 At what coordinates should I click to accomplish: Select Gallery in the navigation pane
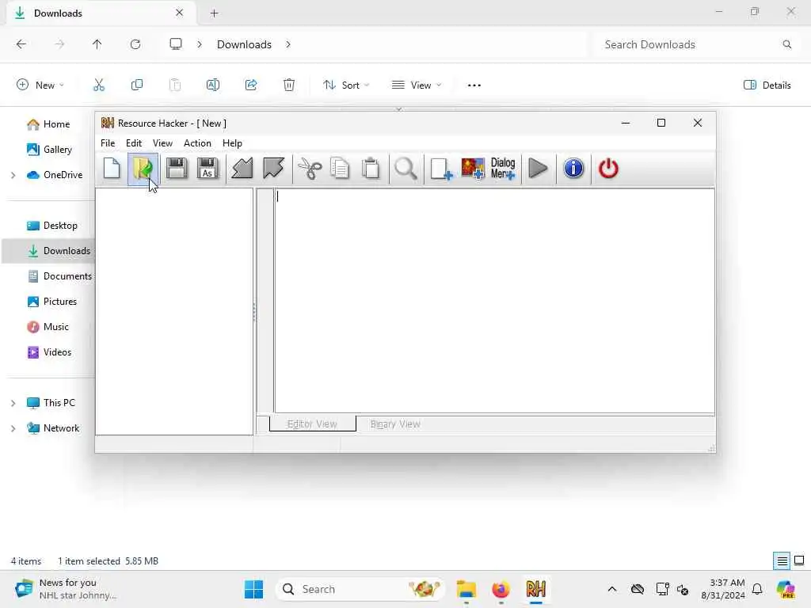coord(50,150)
